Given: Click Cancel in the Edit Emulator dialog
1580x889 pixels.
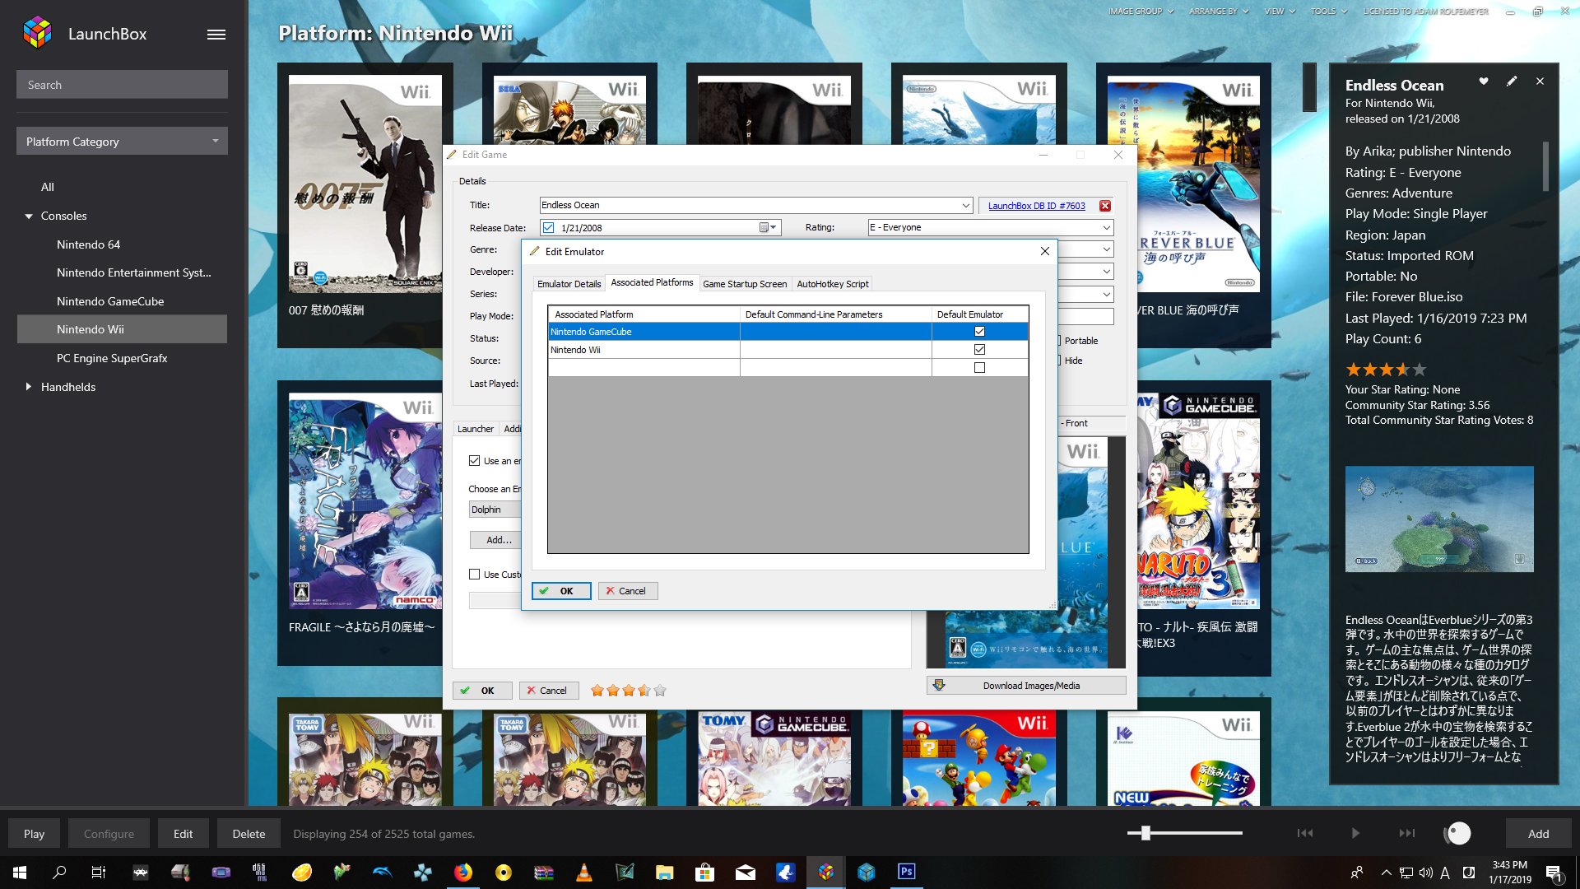Looking at the screenshot, I should (x=627, y=591).
